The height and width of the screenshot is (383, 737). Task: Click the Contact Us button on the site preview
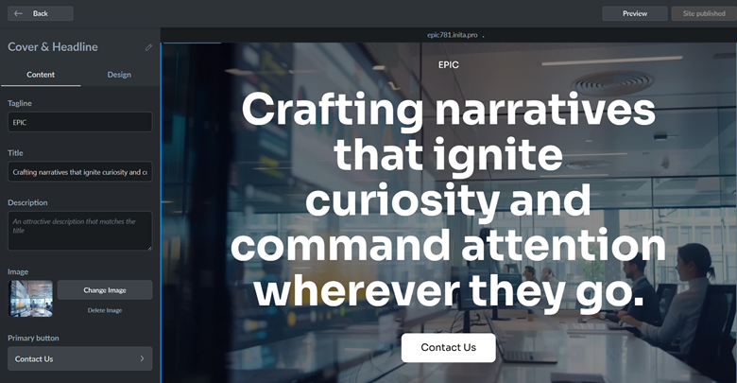pyautogui.click(x=449, y=348)
